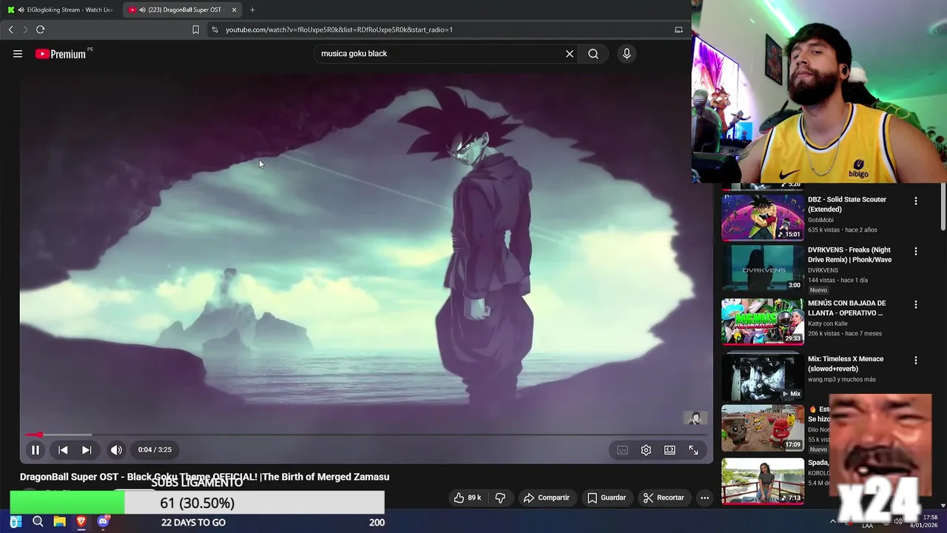Save the video with Guardar
This screenshot has height=533, width=947.
(x=607, y=497)
